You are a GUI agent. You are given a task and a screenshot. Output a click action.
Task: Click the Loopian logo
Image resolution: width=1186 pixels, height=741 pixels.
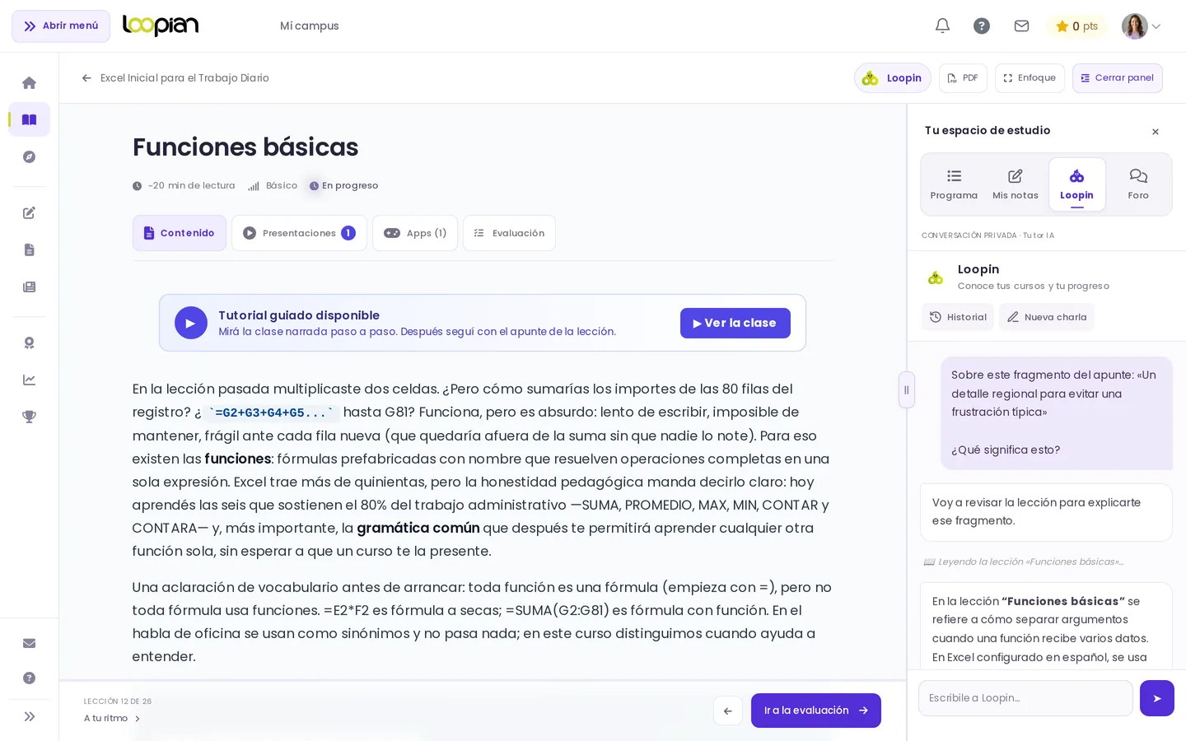161,26
